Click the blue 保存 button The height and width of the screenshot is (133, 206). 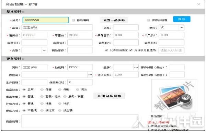(x=182, y=19)
